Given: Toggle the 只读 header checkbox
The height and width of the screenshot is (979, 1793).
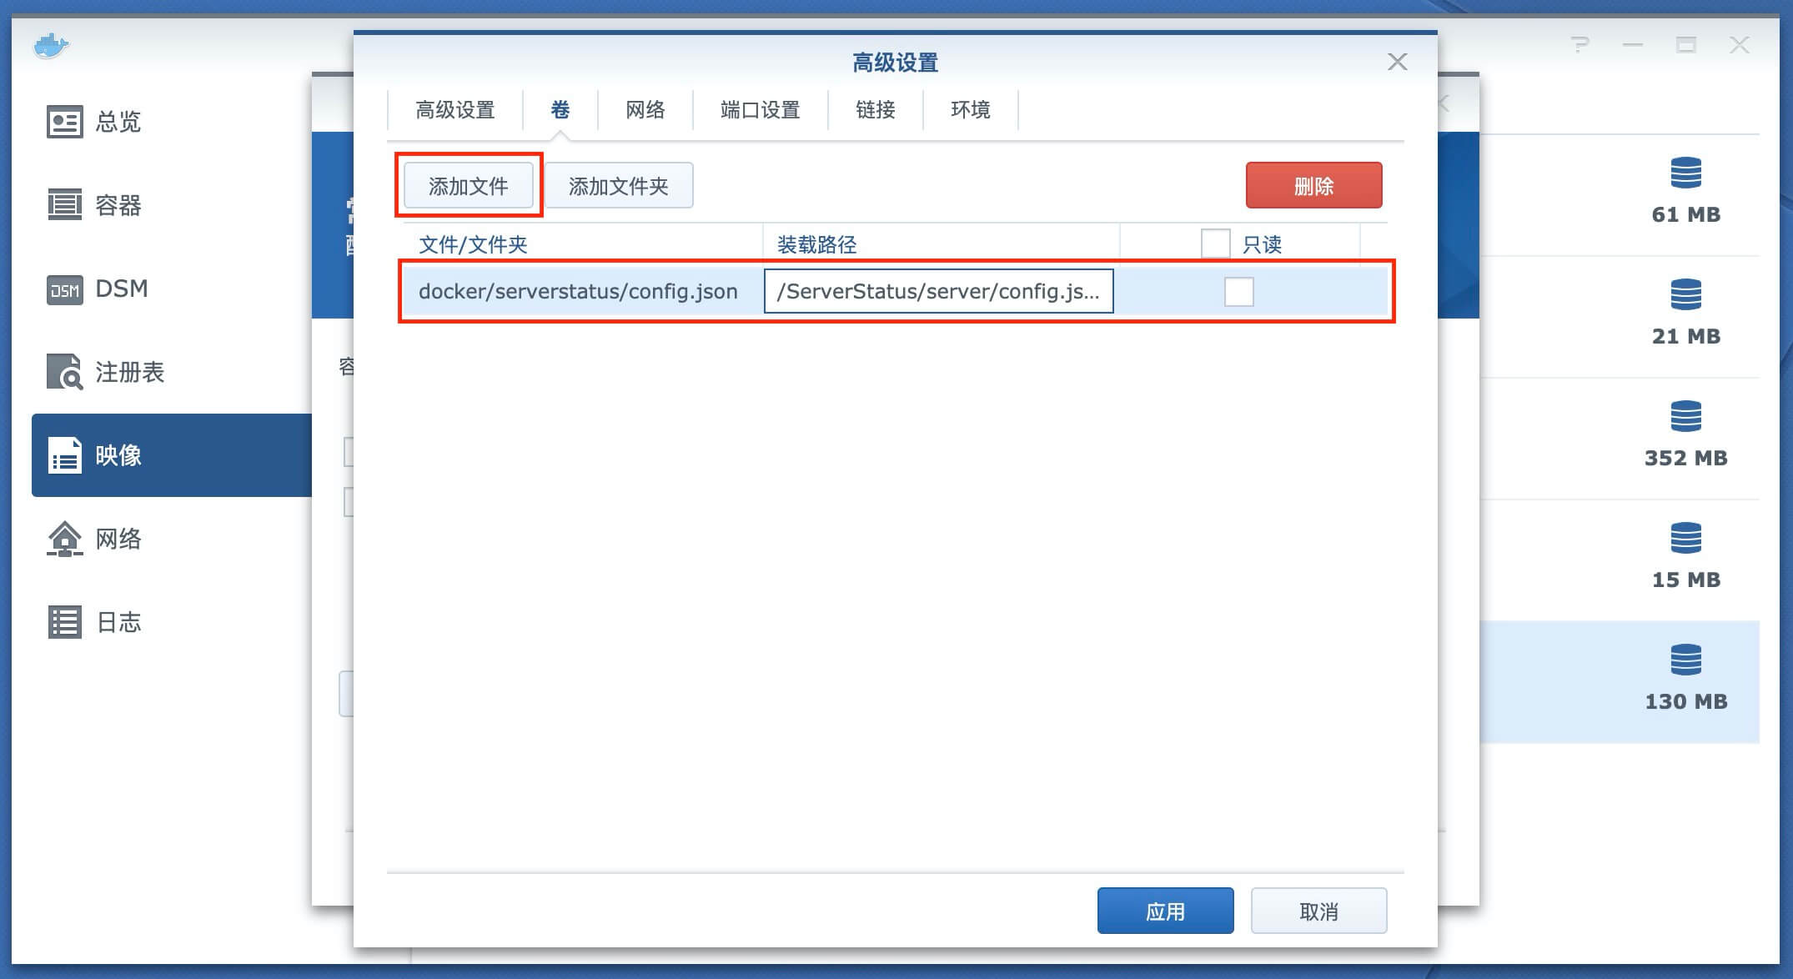Looking at the screenshot, I should pos(1215,244).
